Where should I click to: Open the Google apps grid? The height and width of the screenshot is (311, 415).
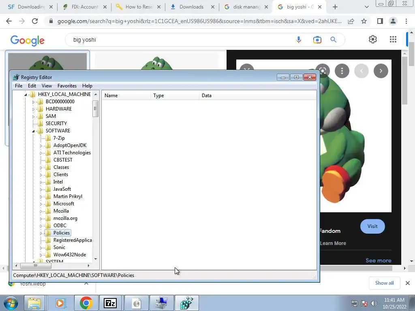[393, 39]
